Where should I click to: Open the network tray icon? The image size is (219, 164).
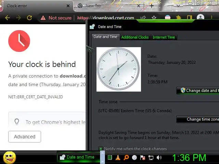(x=151, y=158)
